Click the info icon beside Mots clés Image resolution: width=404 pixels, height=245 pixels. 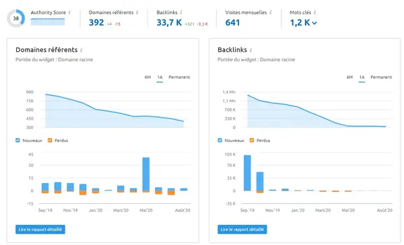[315, 12]
